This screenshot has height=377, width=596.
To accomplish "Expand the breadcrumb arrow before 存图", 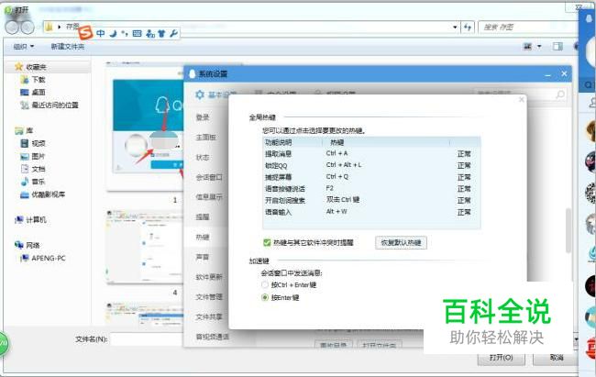I will click(60, 27).
